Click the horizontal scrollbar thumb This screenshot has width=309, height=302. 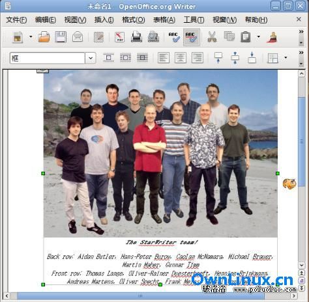(x=141, y=295)
